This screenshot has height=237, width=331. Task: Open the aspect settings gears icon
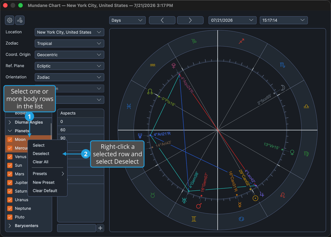[x=20, y=20]
